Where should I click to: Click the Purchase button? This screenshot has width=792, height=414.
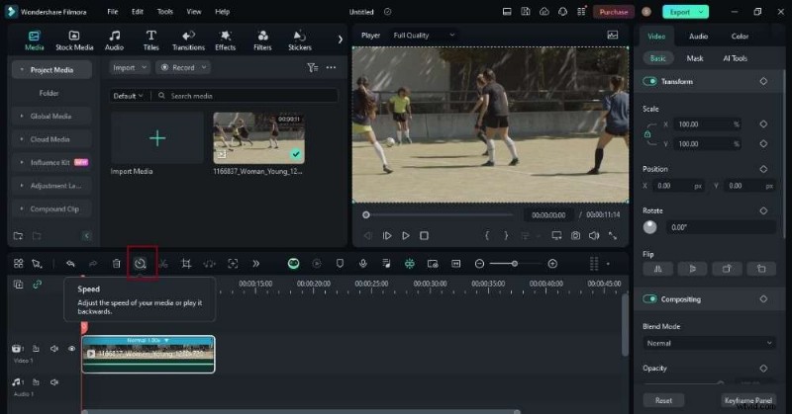[613, 12]
